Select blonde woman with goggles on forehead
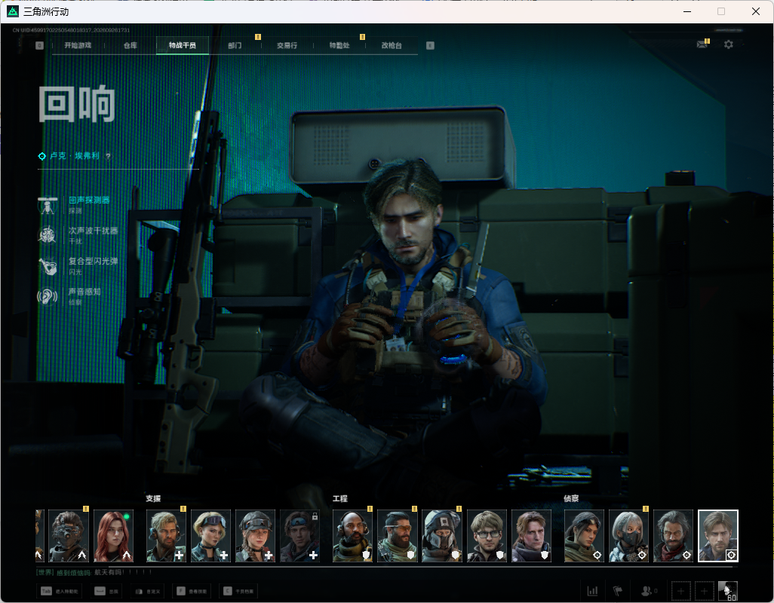 point(210,536)
